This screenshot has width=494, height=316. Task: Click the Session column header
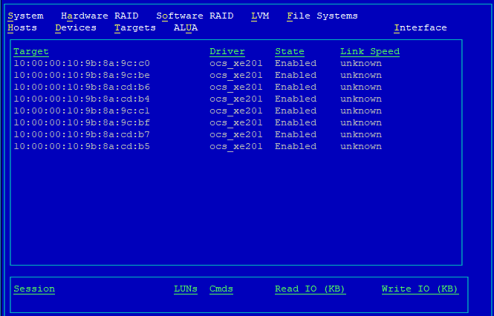click(x=34, y=289)
